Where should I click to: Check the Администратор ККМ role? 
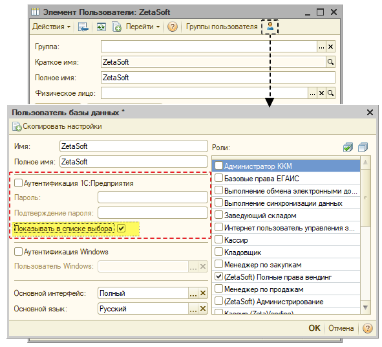coord(218,166)
